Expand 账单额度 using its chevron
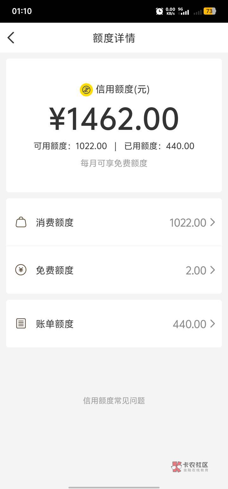228x489 pixels. pos(212,324)
